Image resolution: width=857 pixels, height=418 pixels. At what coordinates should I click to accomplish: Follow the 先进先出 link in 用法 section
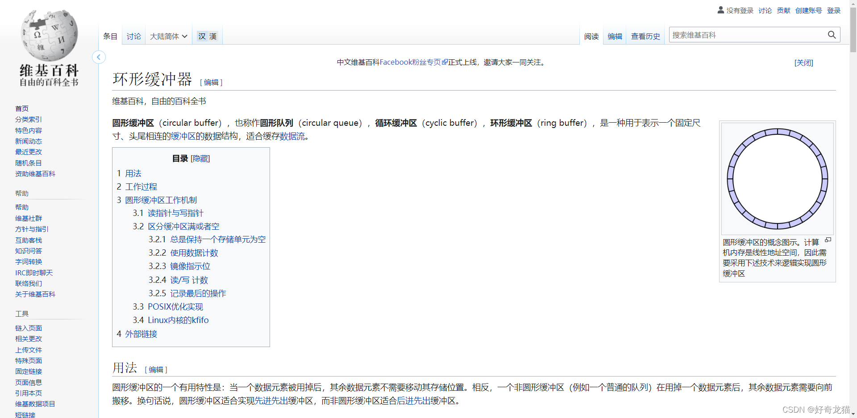point(271,401)
